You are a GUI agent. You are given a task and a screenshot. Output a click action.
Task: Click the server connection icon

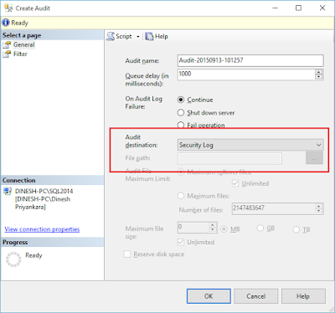[x=8, y=192]
